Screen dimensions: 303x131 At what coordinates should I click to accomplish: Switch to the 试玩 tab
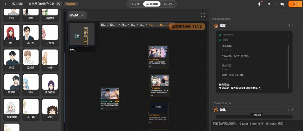[x=169, y=4]
